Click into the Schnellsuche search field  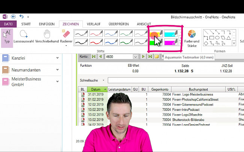176,80
